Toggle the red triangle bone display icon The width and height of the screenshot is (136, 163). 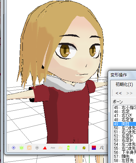coord(45,148)
